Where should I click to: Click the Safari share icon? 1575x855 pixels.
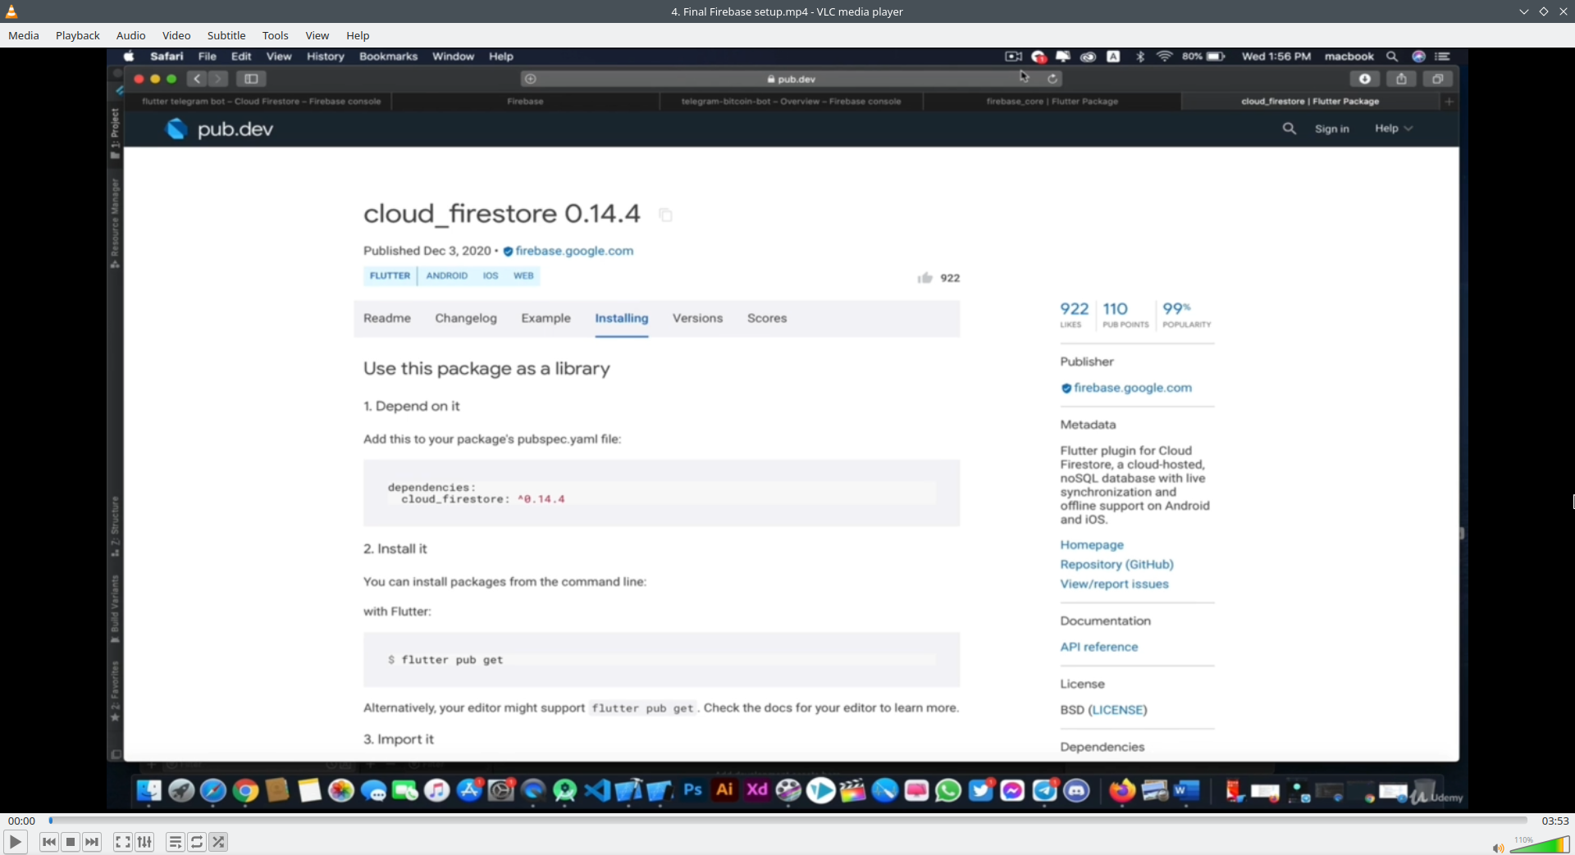(x=1401, y=79)
